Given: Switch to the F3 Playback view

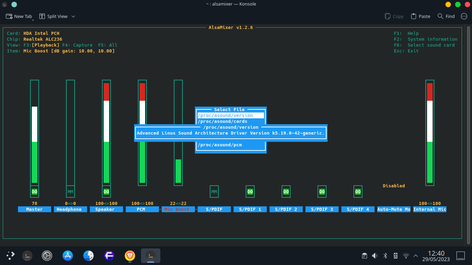Looking at the screenshot, I should [41, 45].
